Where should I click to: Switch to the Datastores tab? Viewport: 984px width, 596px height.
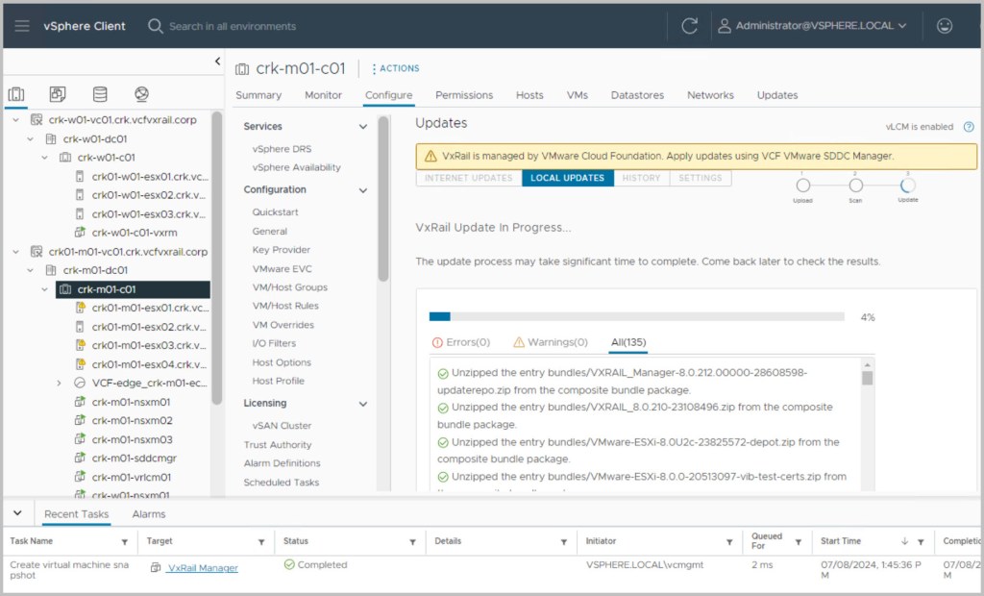tap(637, 95)
